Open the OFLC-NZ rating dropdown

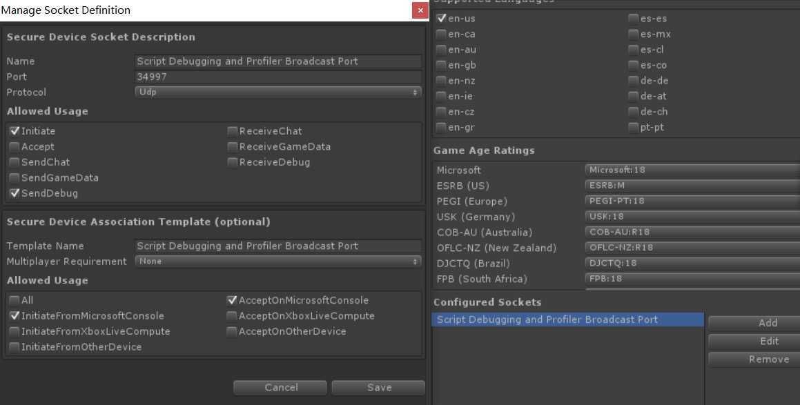(x=692, y=248)
